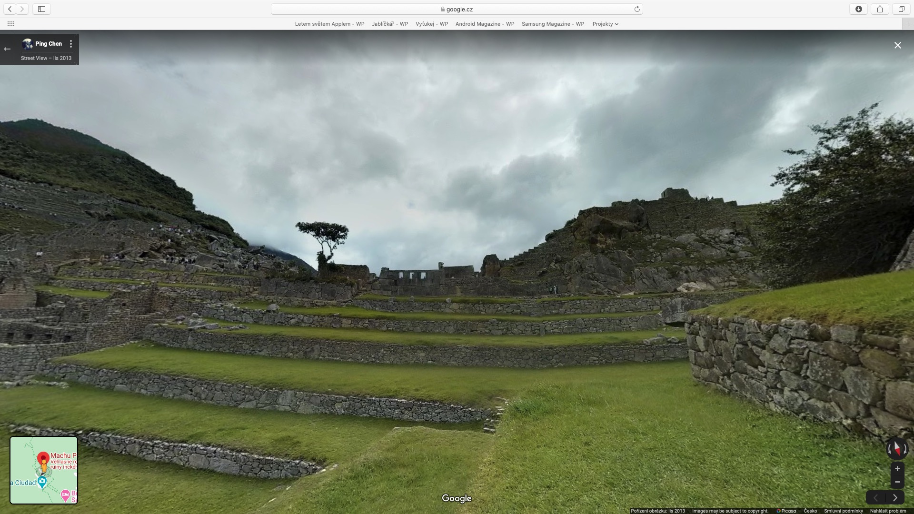Screen dimensions: 914x514
Task: Zoom out with the minus button
Action: tap(897, 482)
